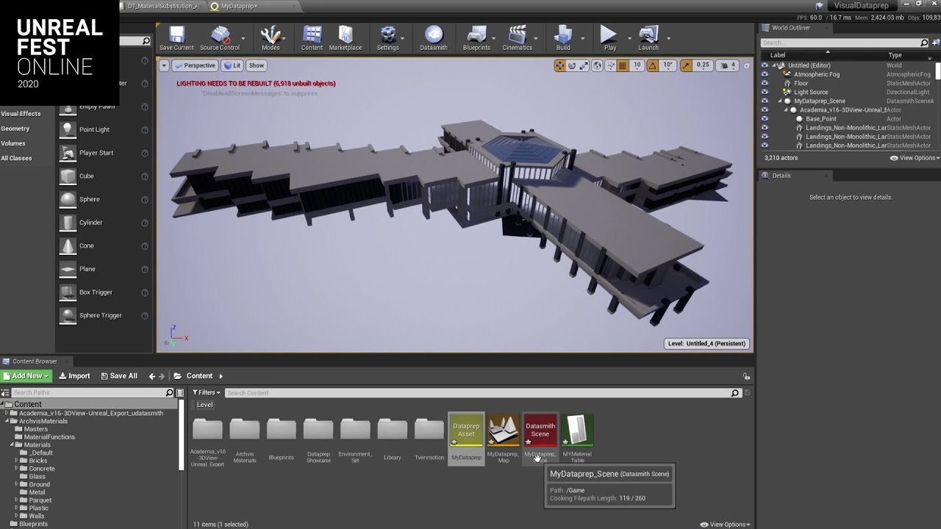This screenshot has width=941, height=529.
Task: Open the Cinematics toolbar icon
Action: tap(518, 38)
